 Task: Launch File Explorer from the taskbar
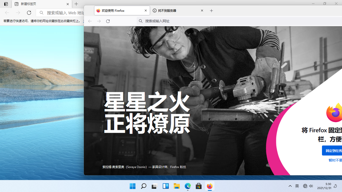[177, 186]
